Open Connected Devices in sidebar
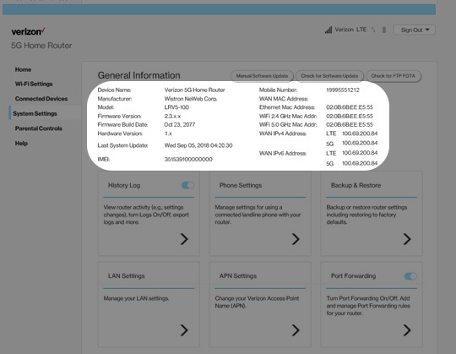Screen dimensions: 456x354 (x=41, y=99)
